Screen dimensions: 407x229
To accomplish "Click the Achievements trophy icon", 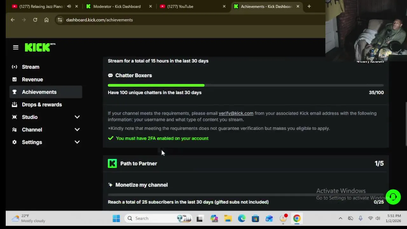I will tap(14, 92).
